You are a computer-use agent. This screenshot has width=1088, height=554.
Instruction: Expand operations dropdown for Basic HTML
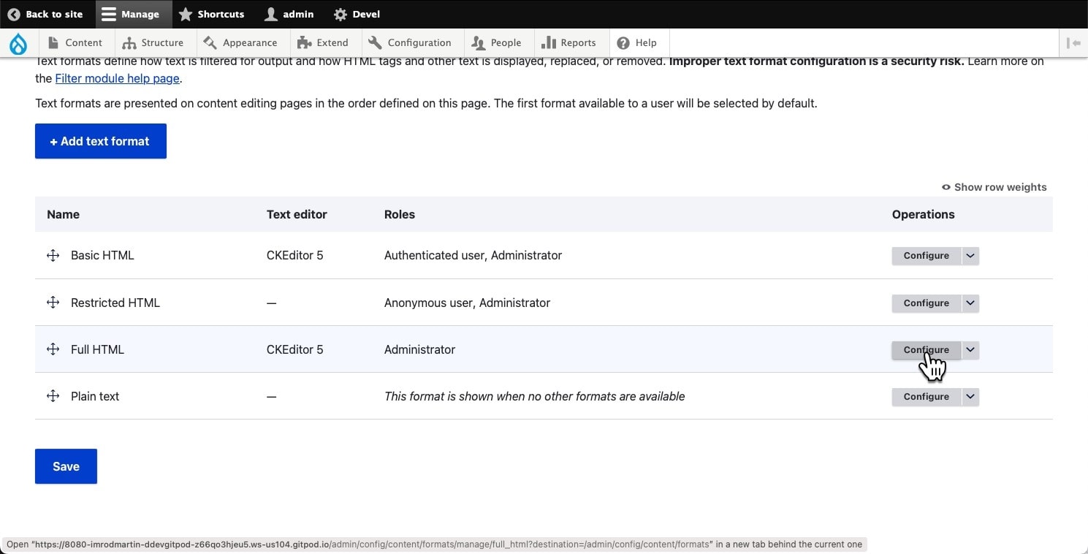pos(970,256)
